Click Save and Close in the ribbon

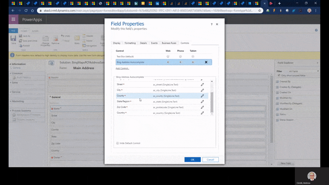click(x=28, y=41)
